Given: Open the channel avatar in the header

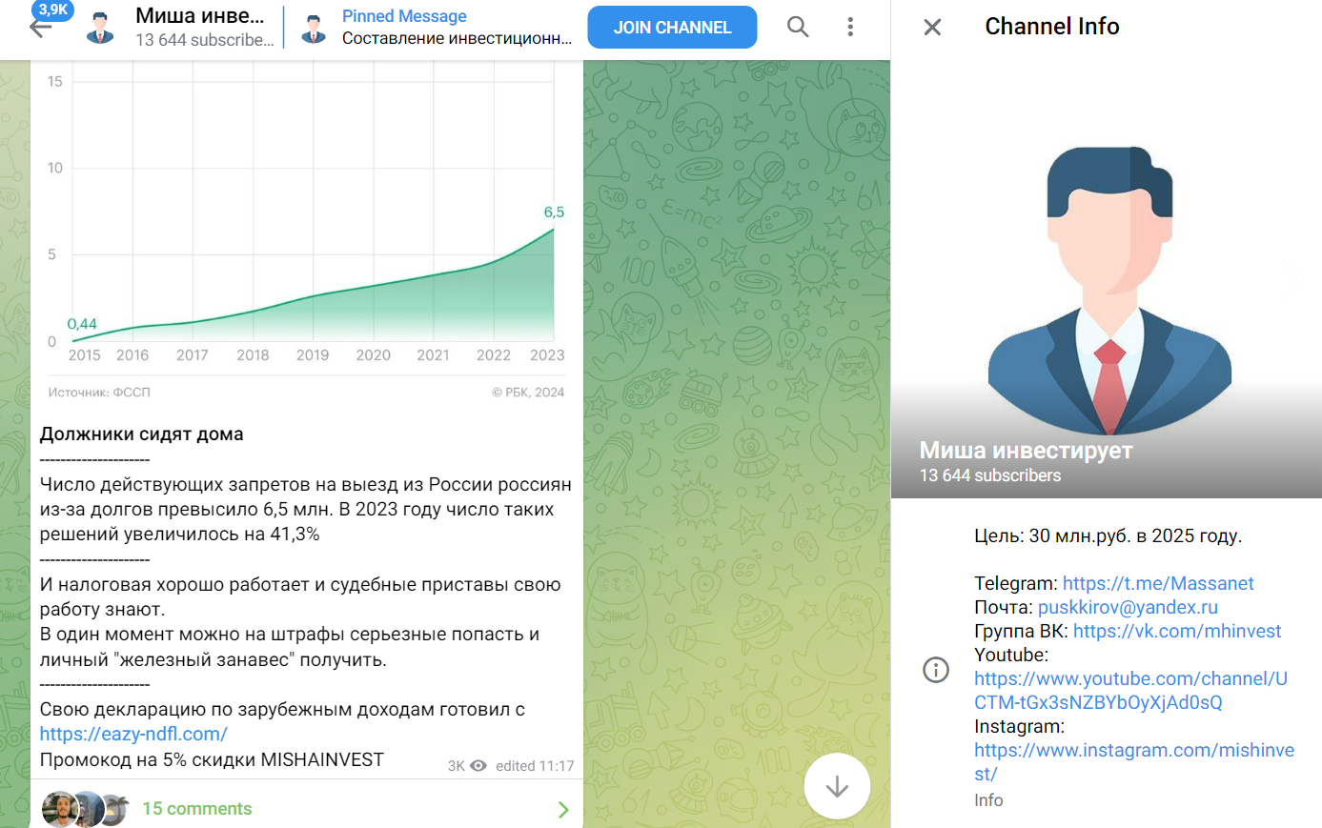Looking at the screenshot, I should (x=100, y=28).
